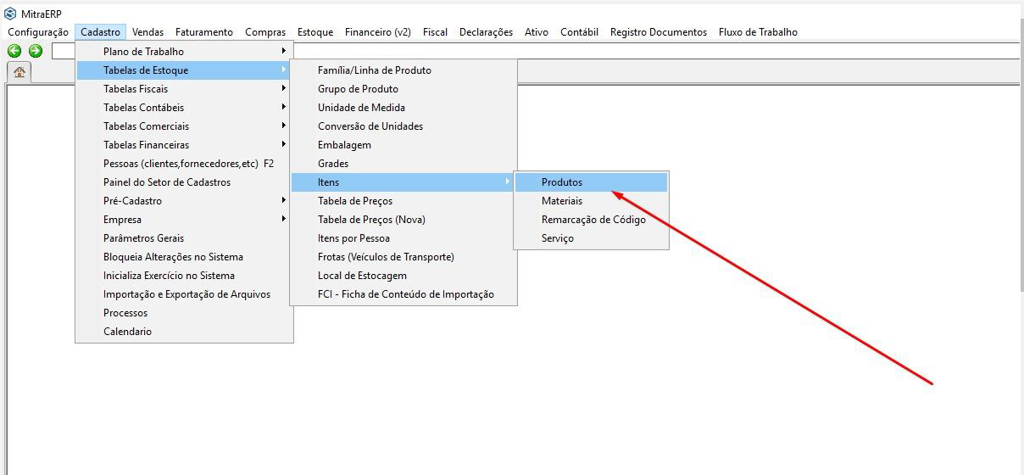Image resolution: width=1024 pixels, height=475 pixels.
Task: Click the search input field beside arrows
Action: 509,52
